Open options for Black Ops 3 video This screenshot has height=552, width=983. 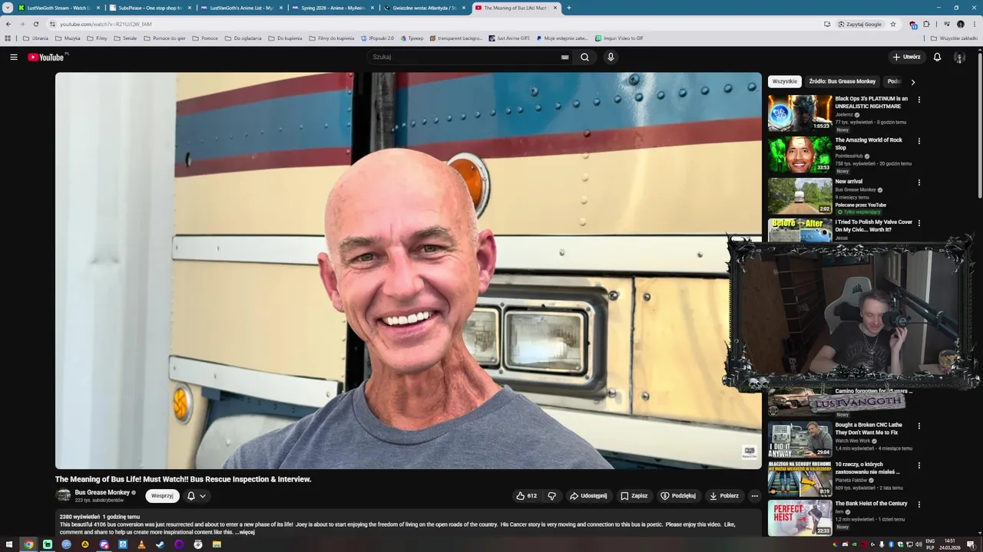pos(918,99)
